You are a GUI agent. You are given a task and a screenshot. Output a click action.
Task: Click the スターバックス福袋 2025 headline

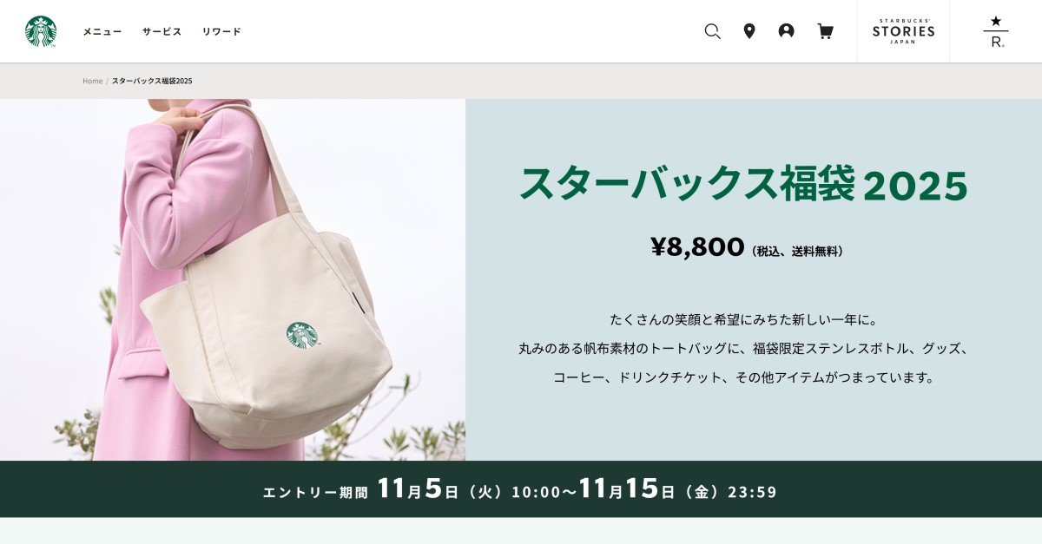[x=743, y=183]
